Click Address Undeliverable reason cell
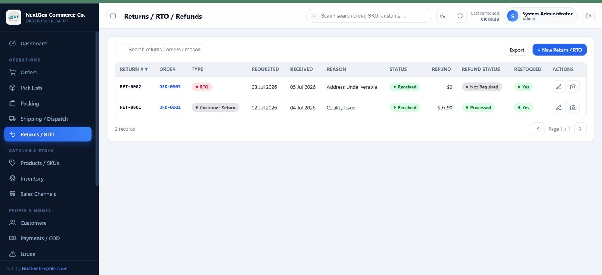 (x=352, y=87)
